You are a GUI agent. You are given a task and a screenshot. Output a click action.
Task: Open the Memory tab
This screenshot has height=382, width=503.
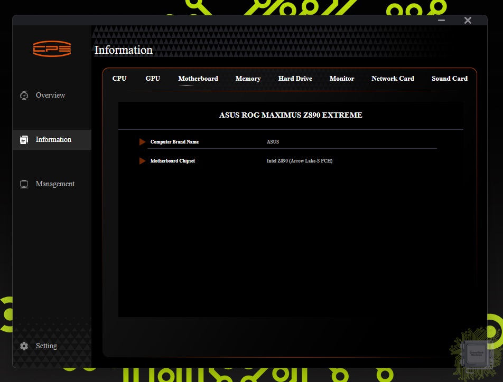(x=248, y=79)
